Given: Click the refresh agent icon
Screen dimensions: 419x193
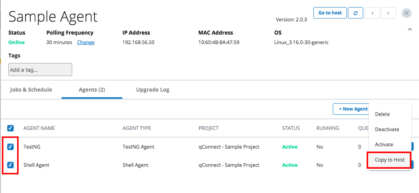Looking at the screenshot, I should (355, 13).
